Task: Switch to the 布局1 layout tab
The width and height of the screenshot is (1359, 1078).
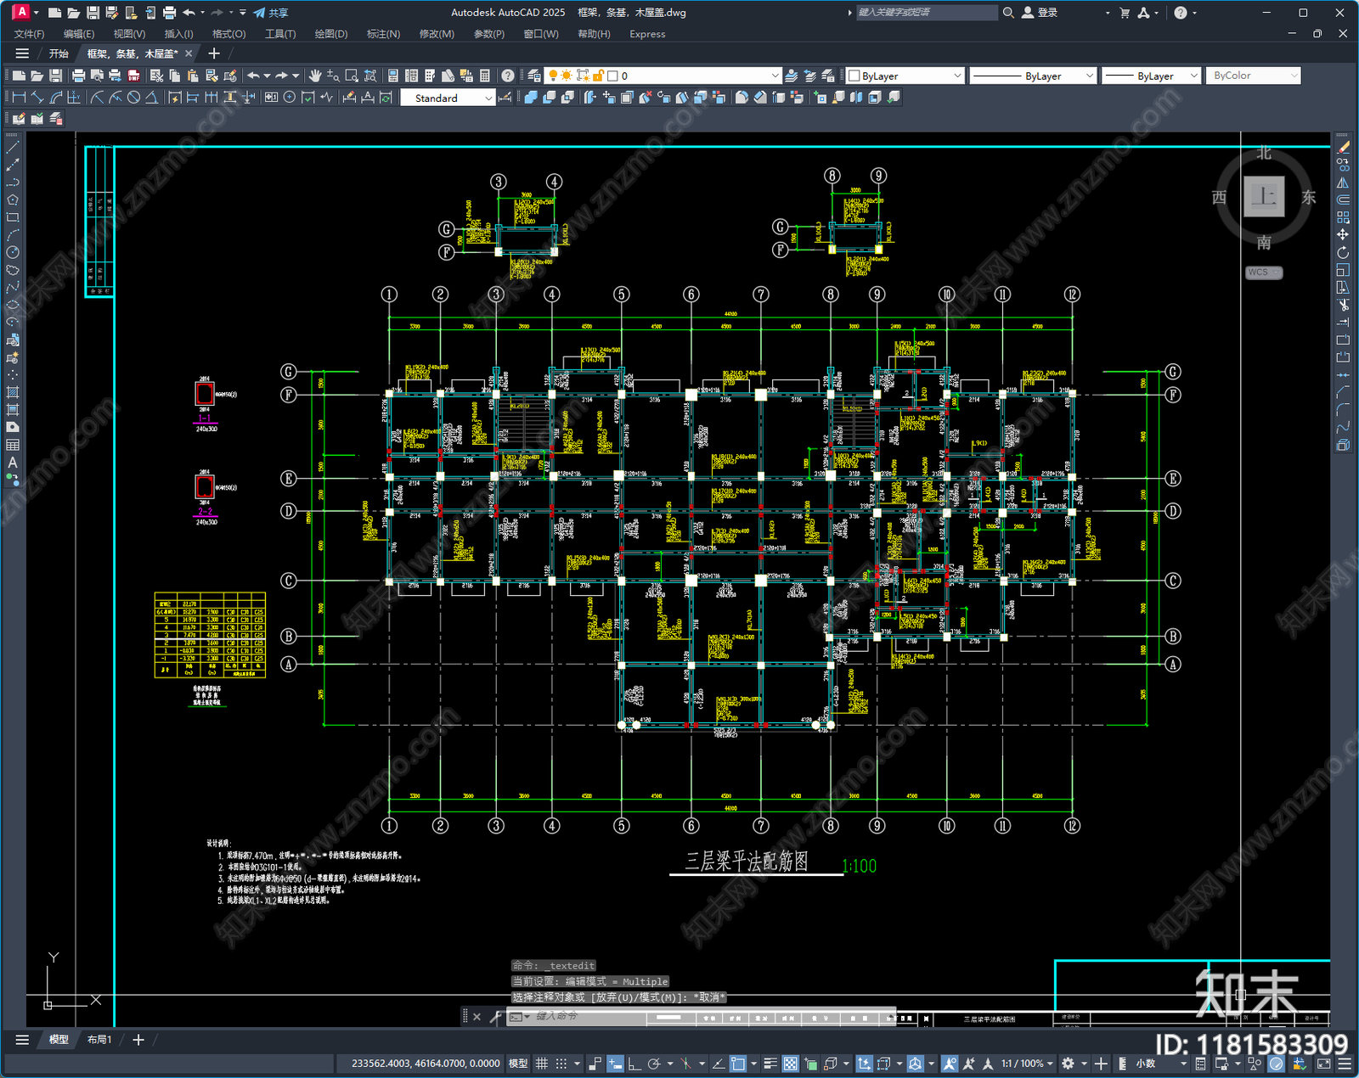Action: pos(99,1040)
